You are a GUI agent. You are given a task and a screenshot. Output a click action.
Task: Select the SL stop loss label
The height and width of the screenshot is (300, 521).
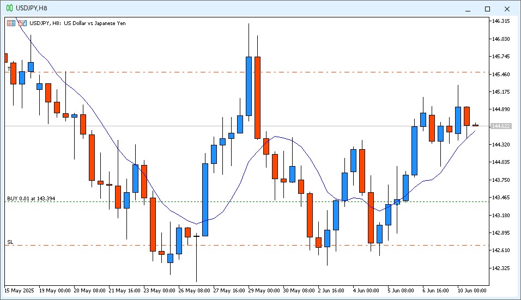point(10,242)
